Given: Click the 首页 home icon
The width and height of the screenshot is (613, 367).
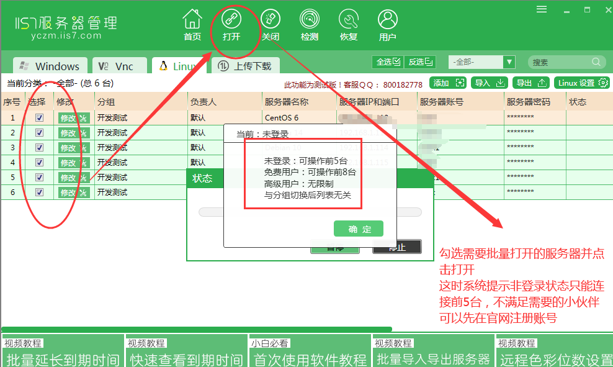Looking at the screenshot, I should (192, 24).
